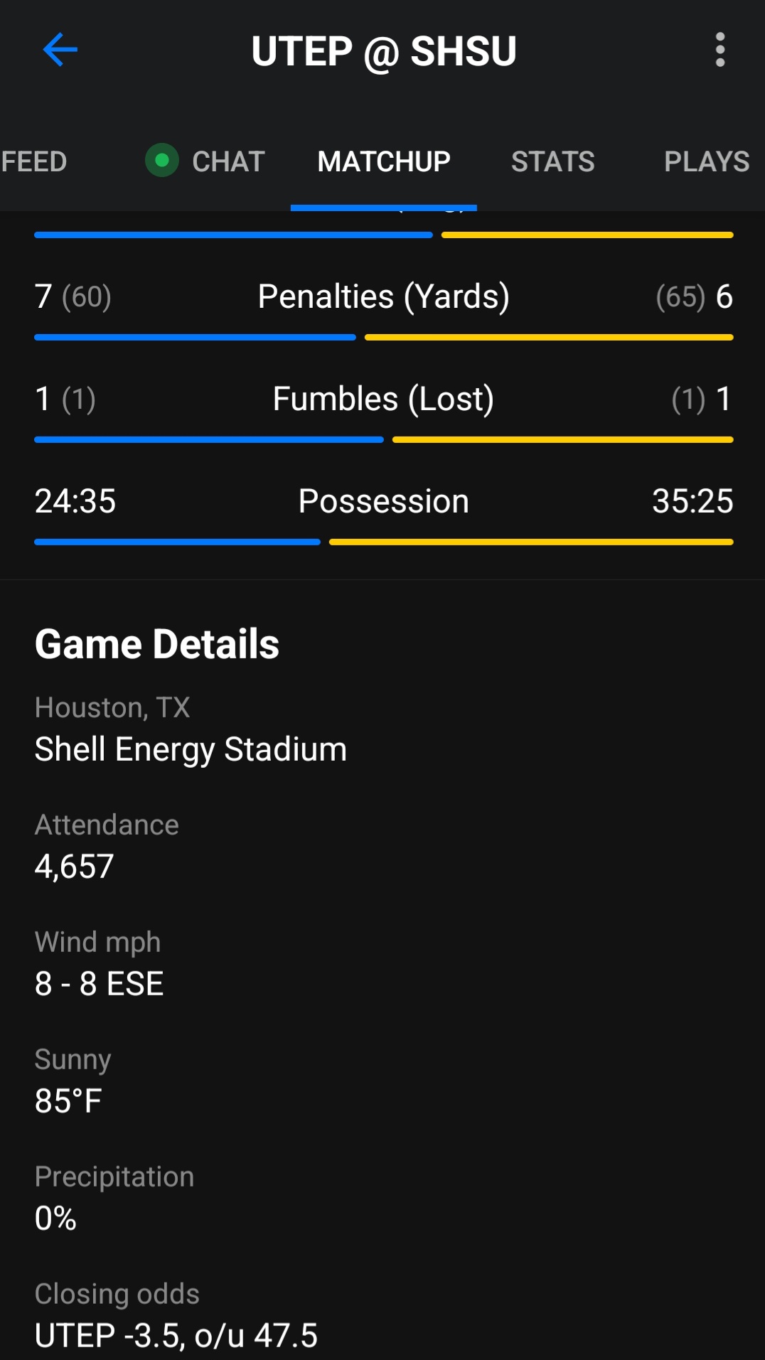Image resolution: width=765 pixels, height=1360 pixels.
Task: Switch to the FEED tab
Action: coord(34,162)
